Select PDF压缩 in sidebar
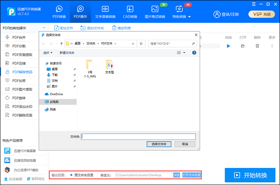This screenshot has width=280, height=185. (20, 63)
